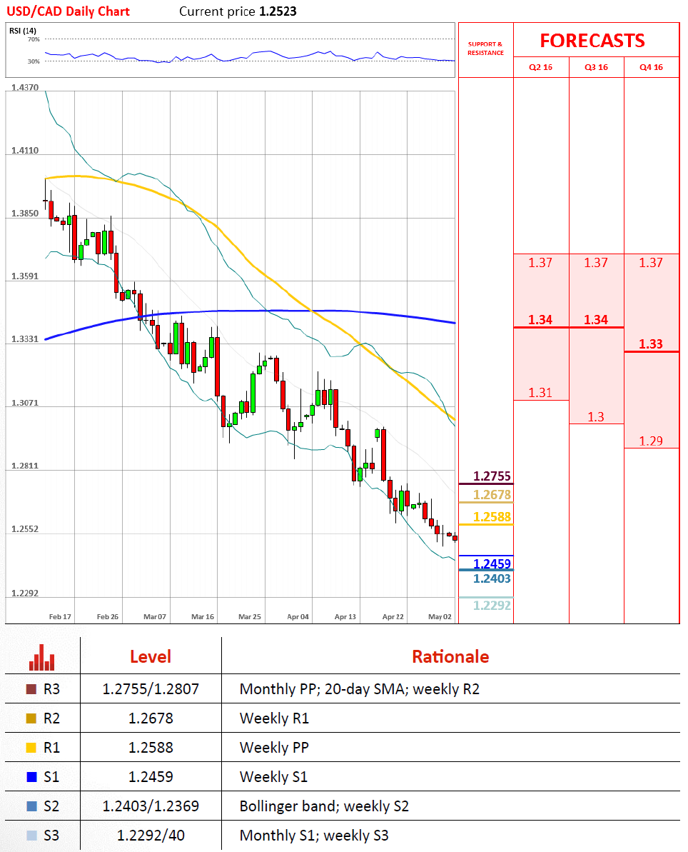Click the 1.2403 support level marker
Screen dimensions: 688x852
[x=492, y=578]
